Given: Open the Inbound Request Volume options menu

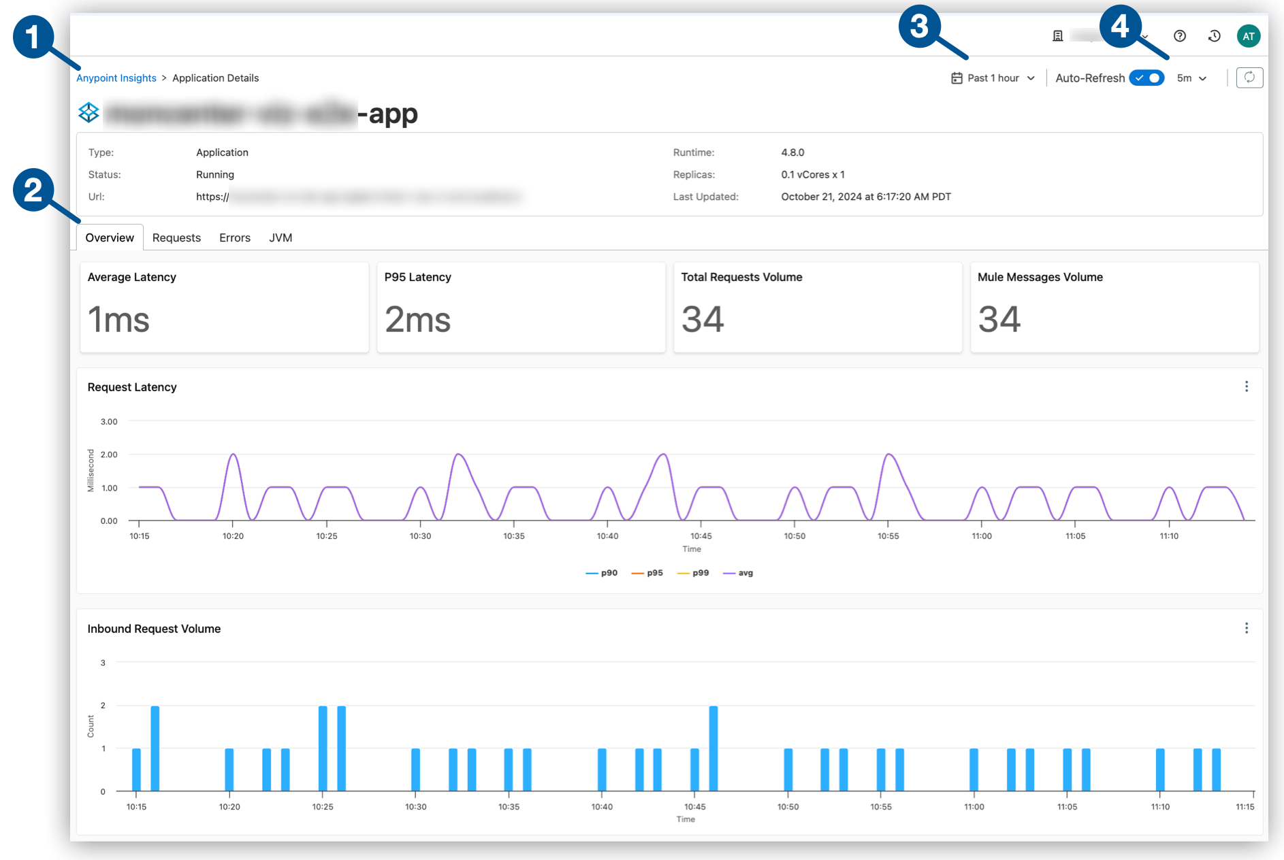Looking at the screenshot, I should point(1247,628).
